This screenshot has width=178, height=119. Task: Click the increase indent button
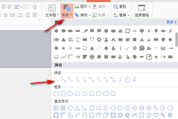9,7
